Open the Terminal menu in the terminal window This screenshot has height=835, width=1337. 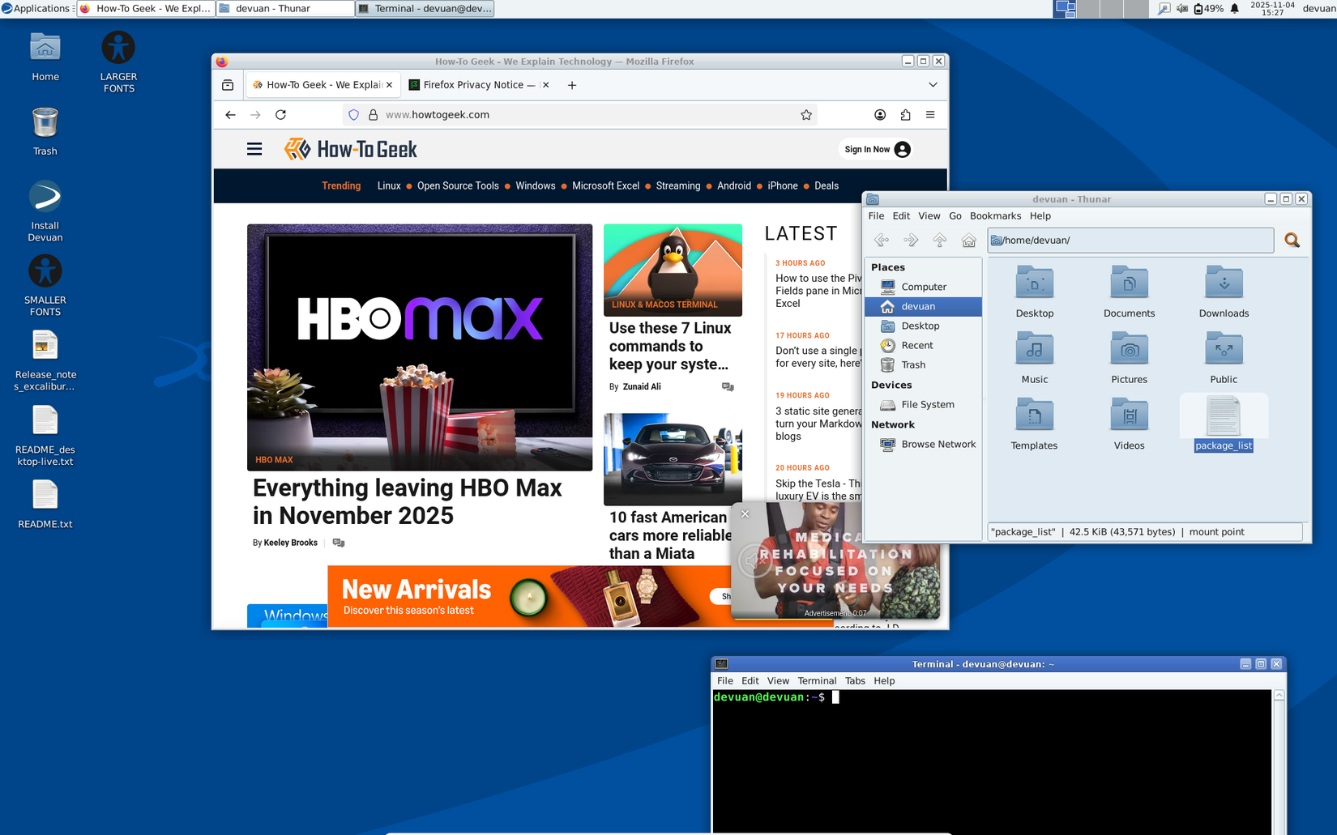pyautogui.click(x=817, y=680)
